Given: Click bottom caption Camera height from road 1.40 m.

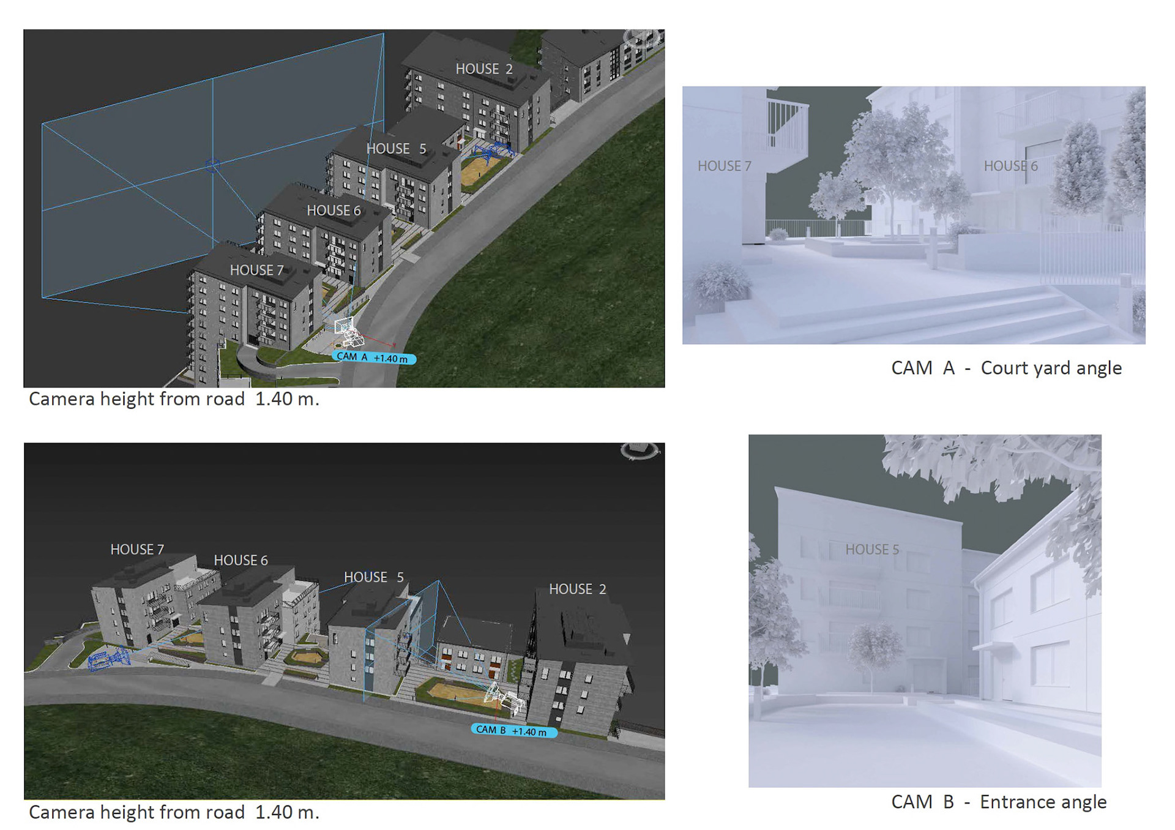Looking at the screenshot, I should pos(174,812).
